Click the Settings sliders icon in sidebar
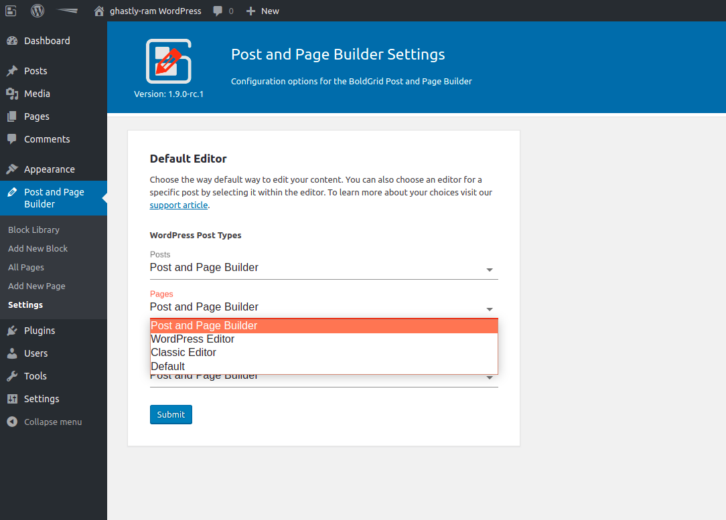This screenshot has height=520, width=726. (13, 399)
